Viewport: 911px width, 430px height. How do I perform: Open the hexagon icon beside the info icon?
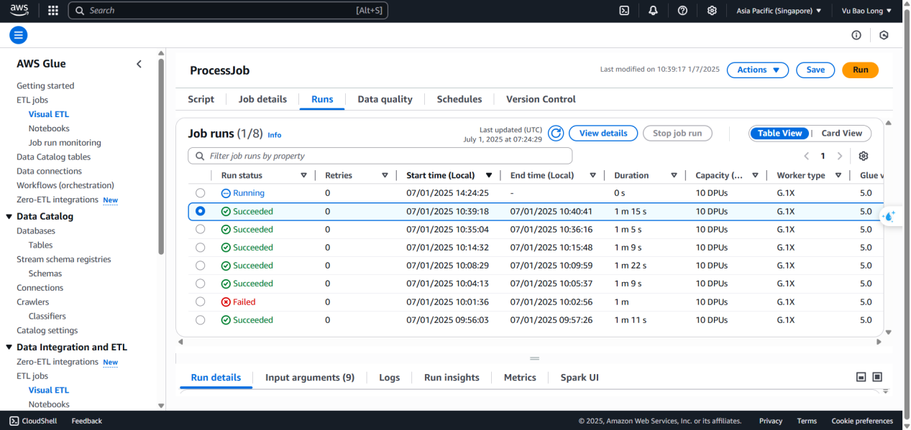(884, 35)
